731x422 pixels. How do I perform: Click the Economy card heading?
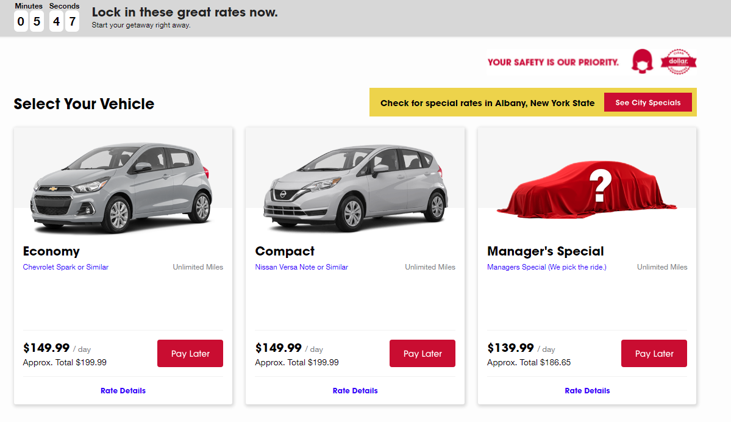[x=51, y=251]
